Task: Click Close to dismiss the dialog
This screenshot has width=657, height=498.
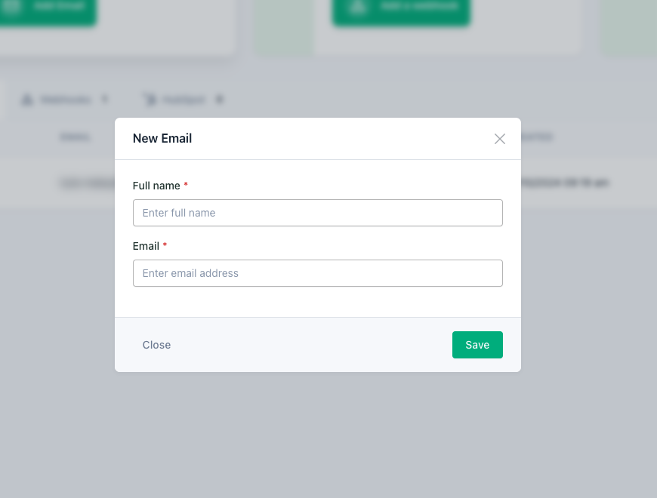Action: click(x=156, y=345)
